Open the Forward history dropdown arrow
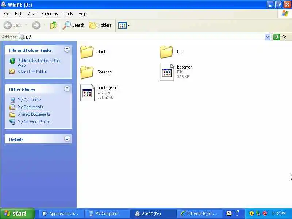This screenshot has width=292, height=219. pos(45,25)
